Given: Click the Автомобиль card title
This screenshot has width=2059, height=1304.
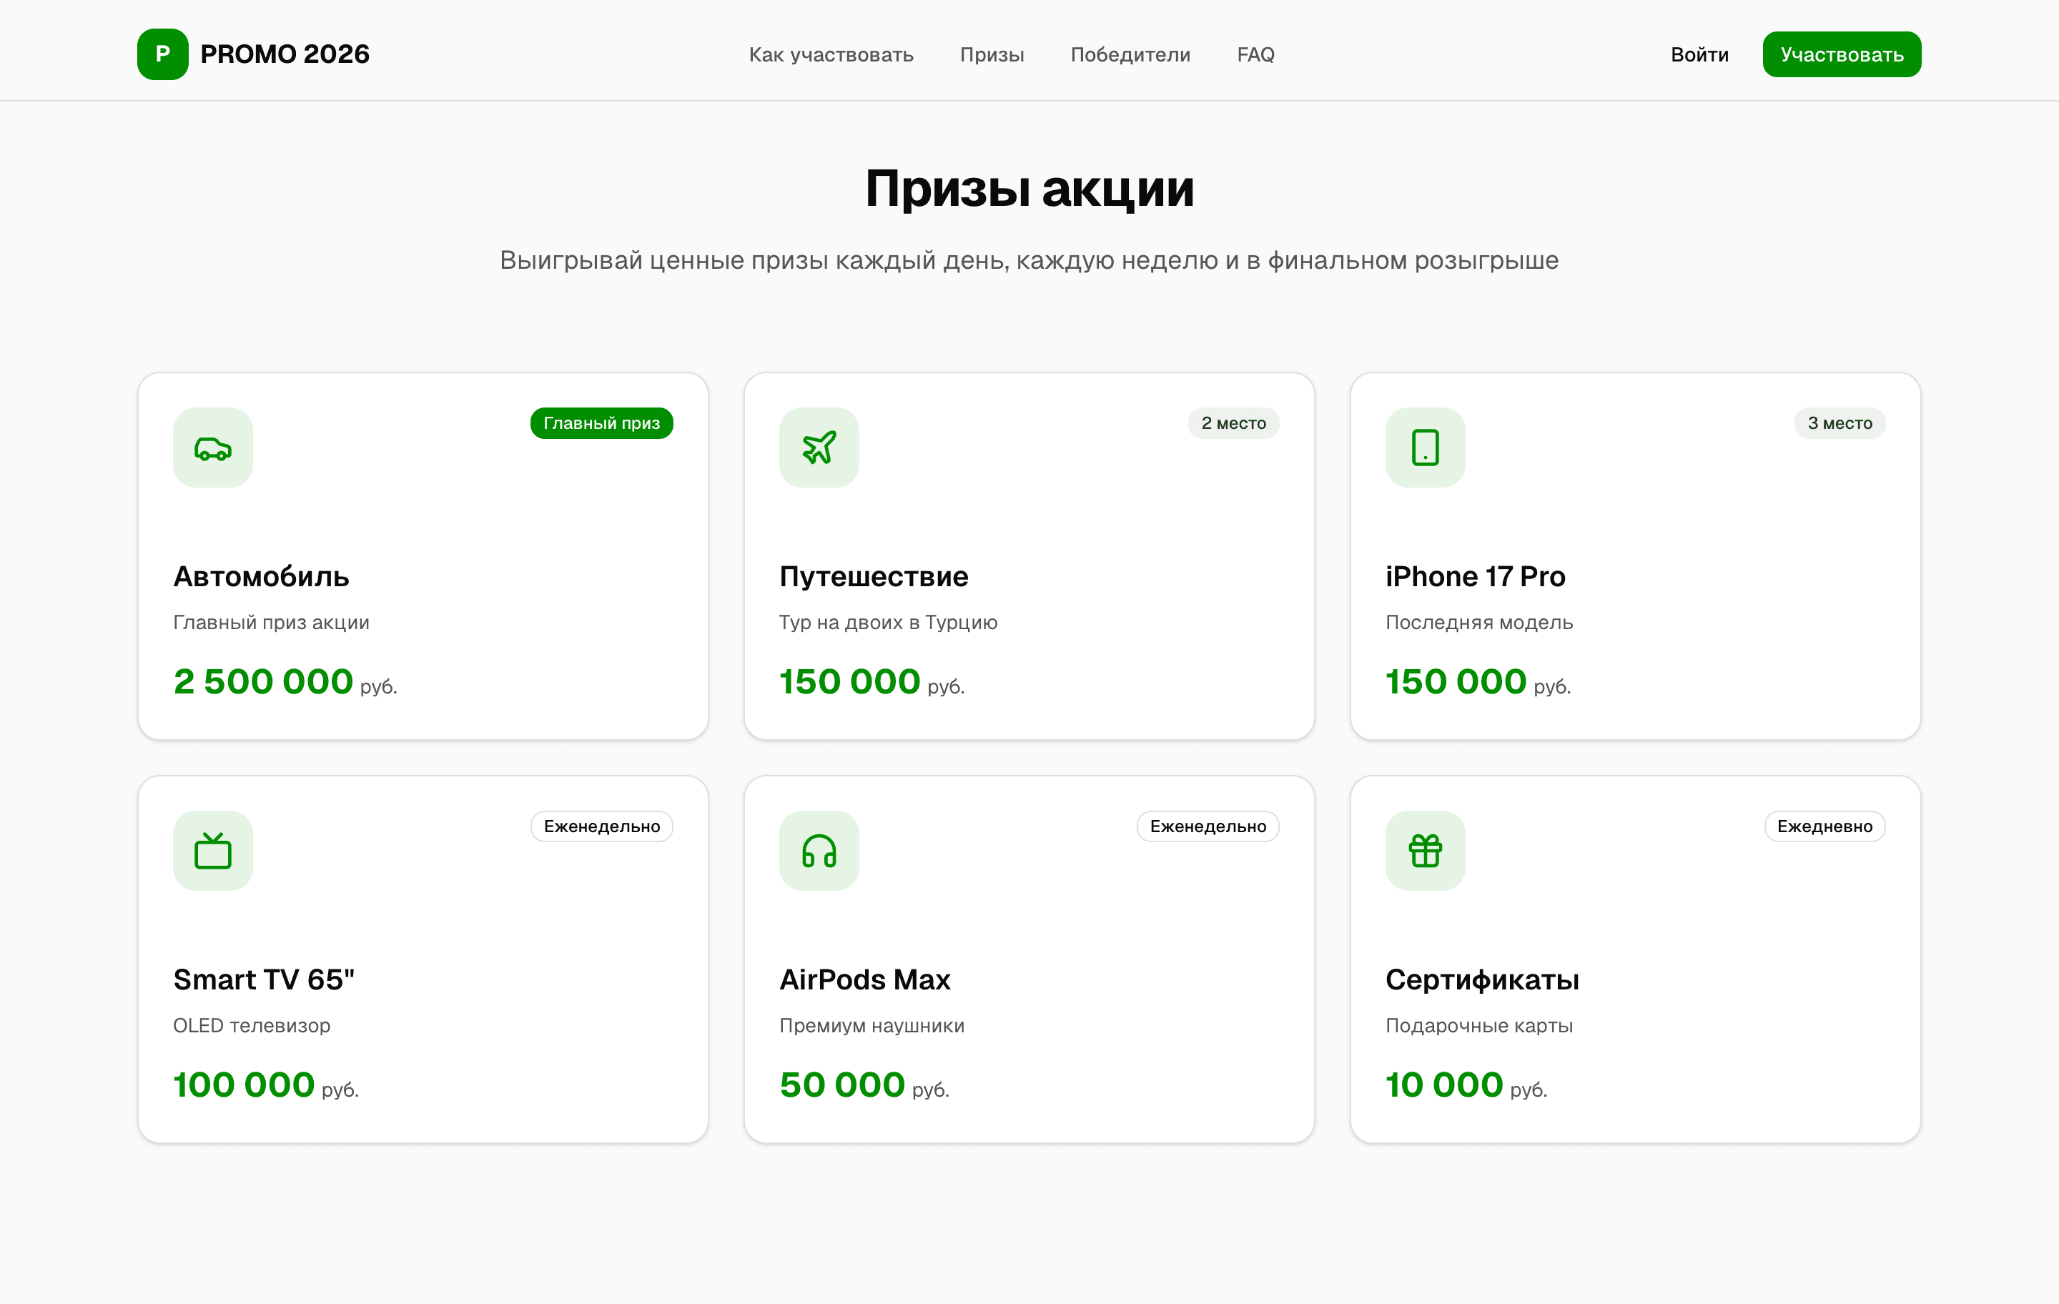Looking at the screenshot, I should [x=262, y=576].
